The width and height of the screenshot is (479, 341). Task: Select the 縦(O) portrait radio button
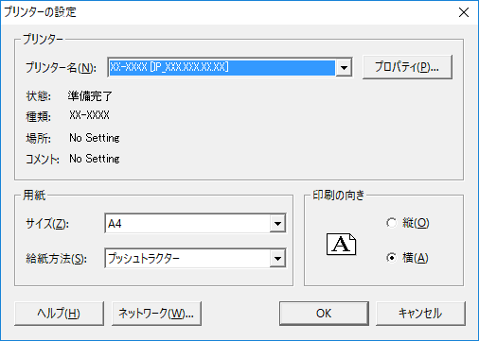391,223
